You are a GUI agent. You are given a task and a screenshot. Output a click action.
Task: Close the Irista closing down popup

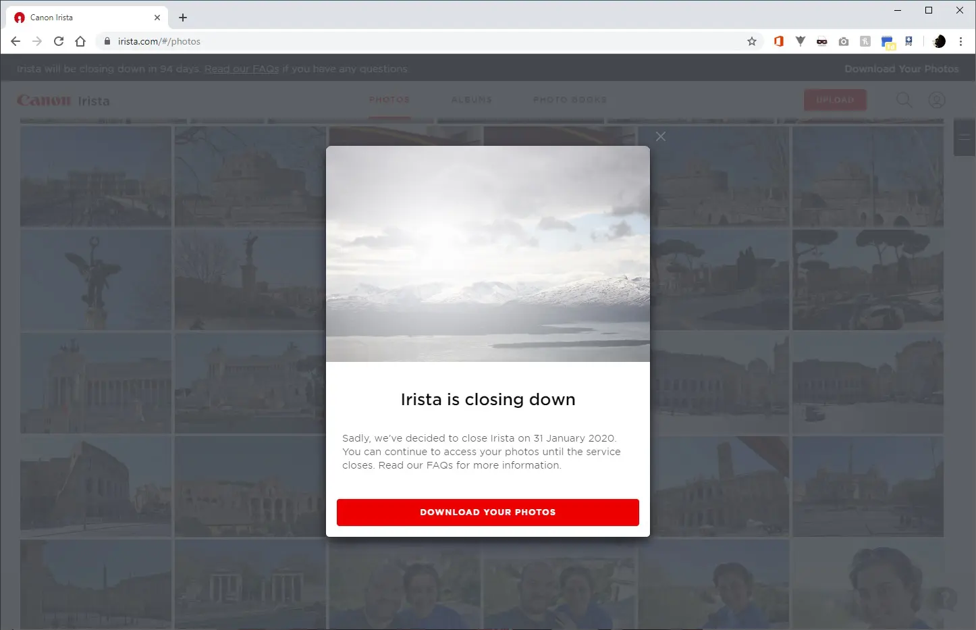pos(661,136)
